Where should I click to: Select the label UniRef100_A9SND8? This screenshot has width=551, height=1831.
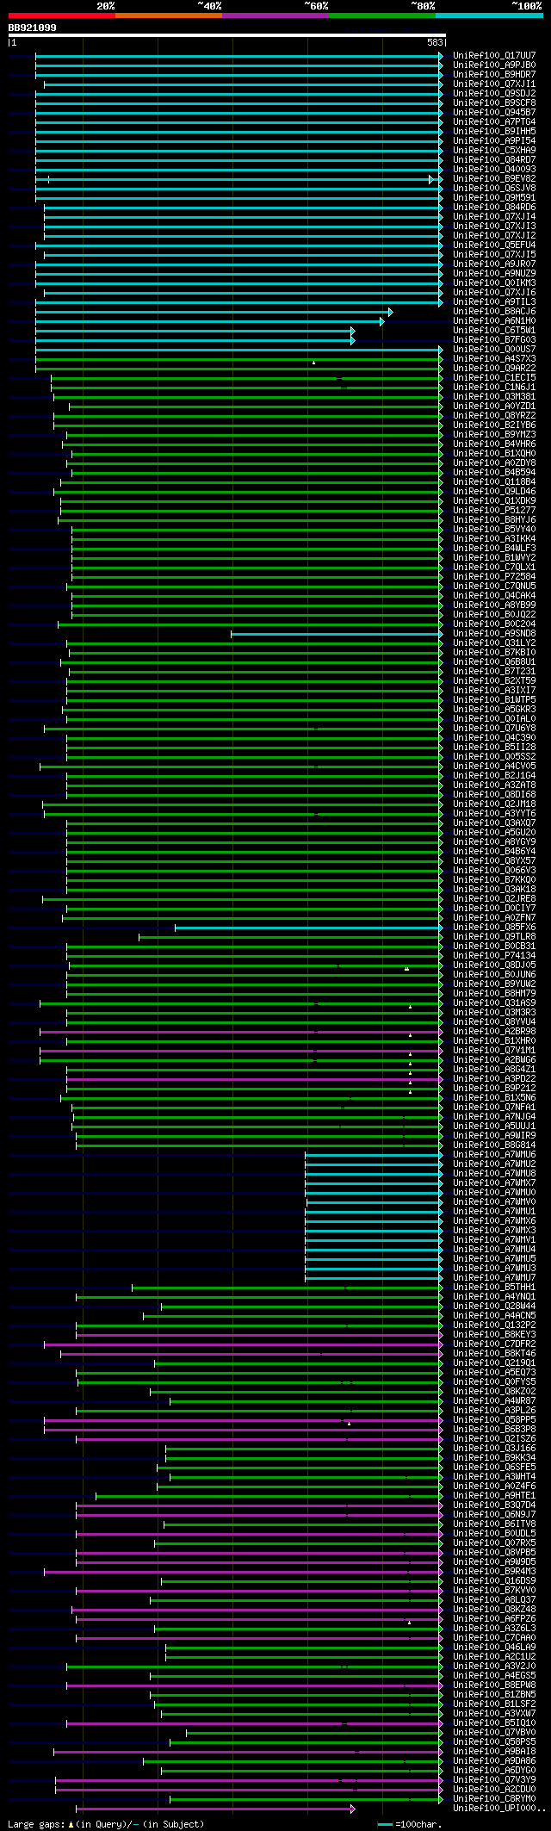(494, 633)
